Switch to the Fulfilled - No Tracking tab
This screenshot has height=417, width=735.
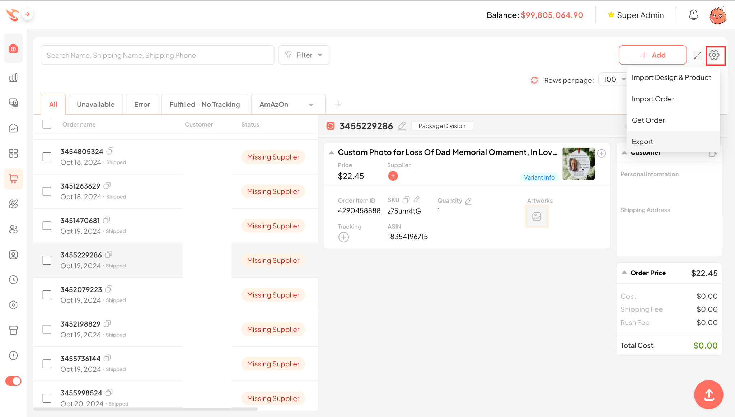coord(205,104)
